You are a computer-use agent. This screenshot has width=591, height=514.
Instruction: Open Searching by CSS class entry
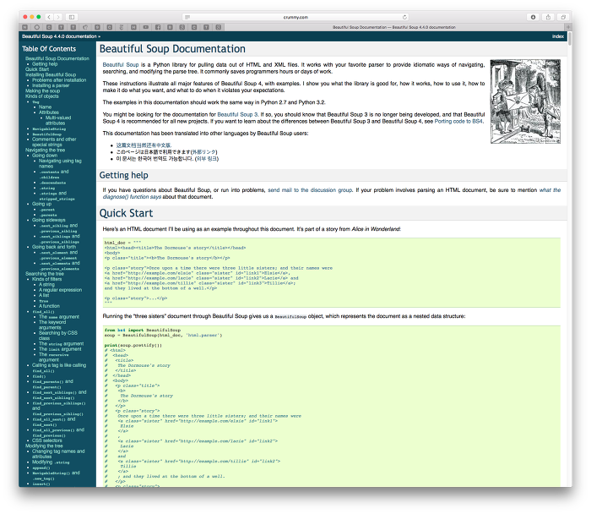pyautogui.click(x=58, y=336)
